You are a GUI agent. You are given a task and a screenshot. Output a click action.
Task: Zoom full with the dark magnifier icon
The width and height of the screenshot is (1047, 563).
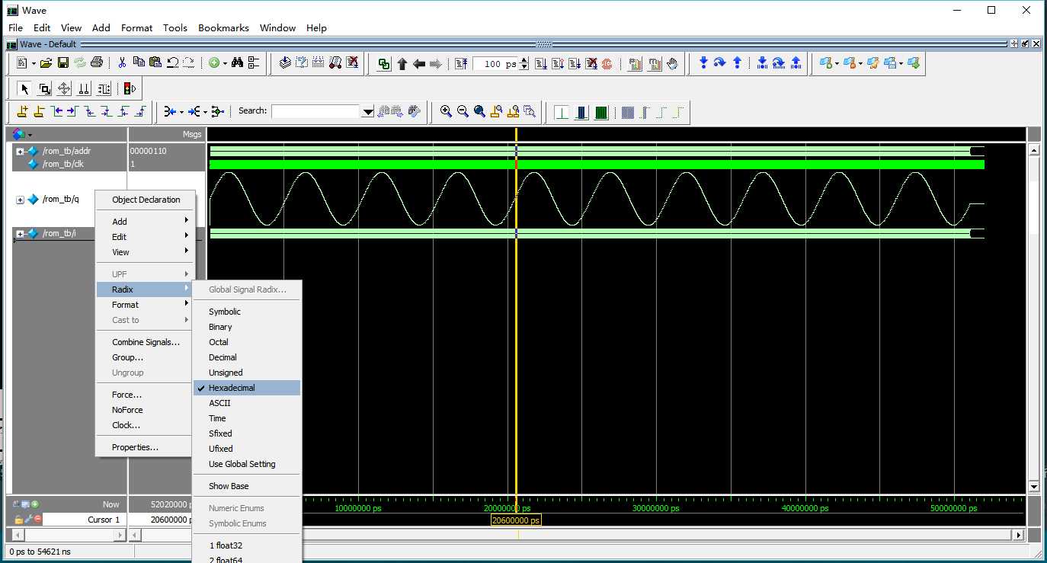pos(479,112)
